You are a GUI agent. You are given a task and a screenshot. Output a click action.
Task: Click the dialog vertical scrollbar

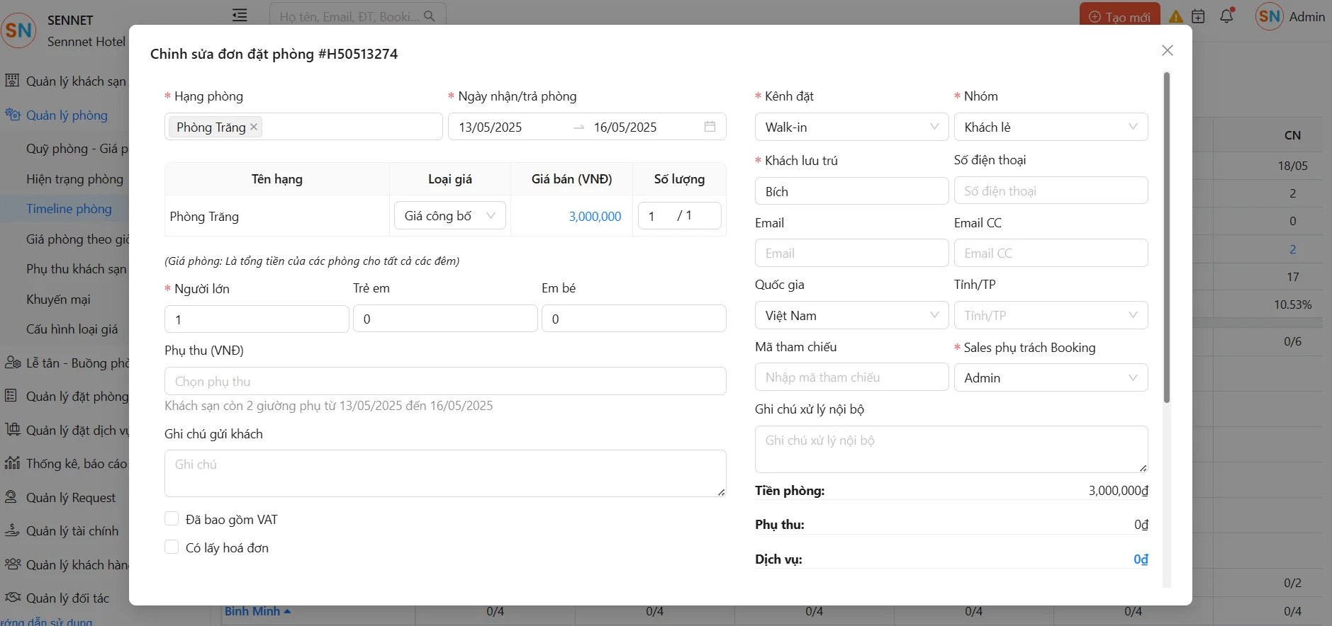(1167, 237)
